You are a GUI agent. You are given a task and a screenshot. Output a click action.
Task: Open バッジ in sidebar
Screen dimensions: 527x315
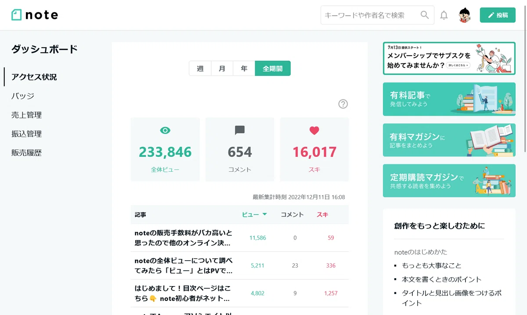click(x=23, y=96)
